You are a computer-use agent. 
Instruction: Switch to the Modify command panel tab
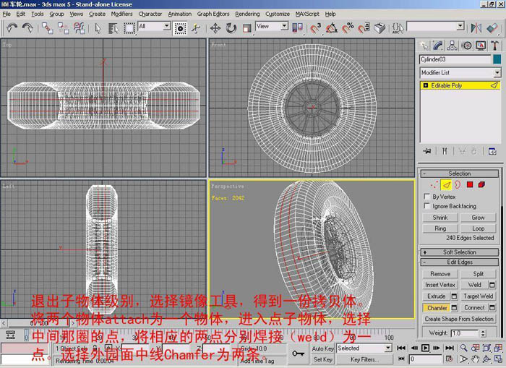tap(438, 46)
